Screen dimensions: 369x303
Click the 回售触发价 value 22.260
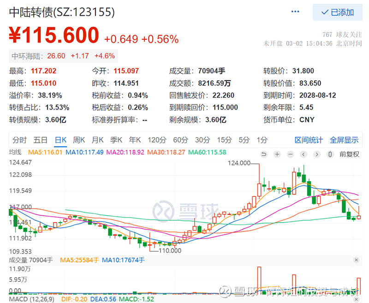point(223,96)
